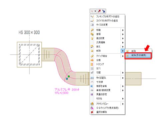This screenshot has width=158, height=120.
Task: Click the クイック結合 icon
Action: (92, 56)
